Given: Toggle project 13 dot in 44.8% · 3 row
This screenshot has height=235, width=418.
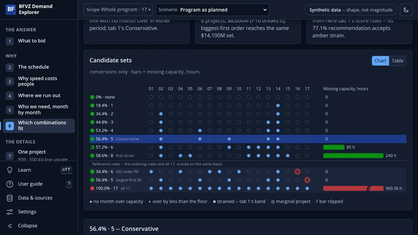Looking at the screenshot, I should pyautogui.click(x=268, y=122).
